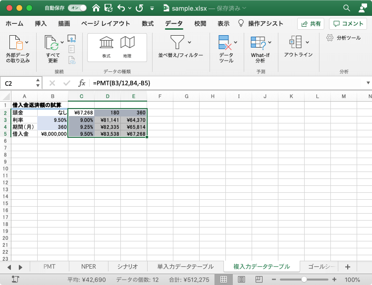The height and width of the screenshot is (285, 372).
Task: Switch to the NPER sheet tab
Action: coord(89,267)
